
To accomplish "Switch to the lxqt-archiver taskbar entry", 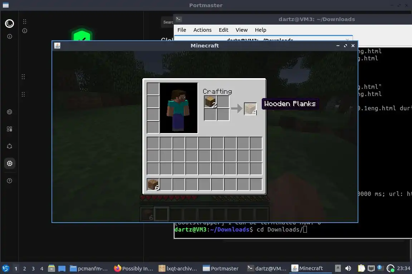I will pos(178,268).
